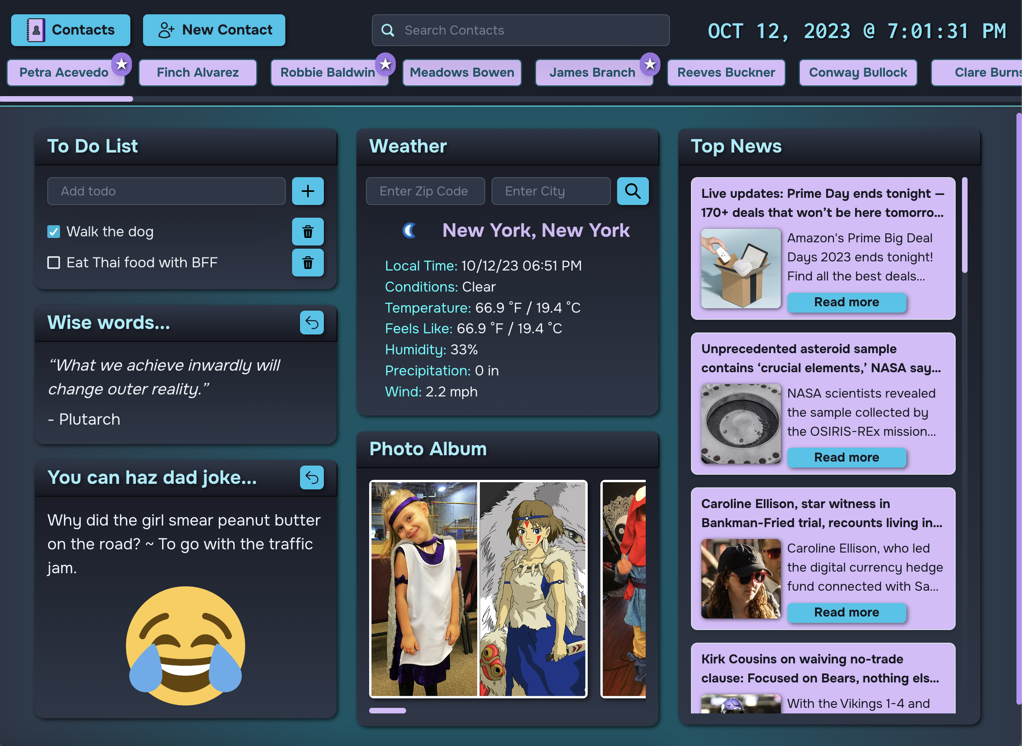Click the magnifier icon in Search Contacts

click(x=387, y=30)
